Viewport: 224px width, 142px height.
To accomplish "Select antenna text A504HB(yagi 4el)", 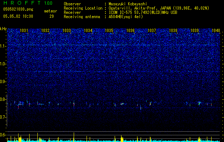I will [126, 17].
